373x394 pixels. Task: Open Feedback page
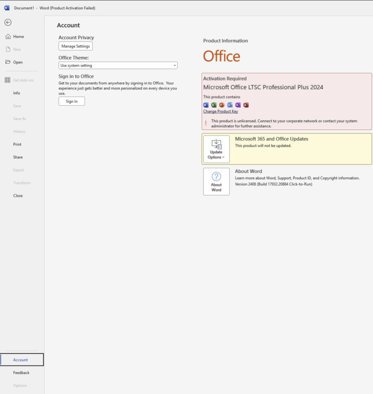click(x=22, y=373)
